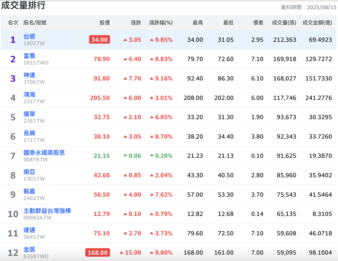Click the 208.00 high price
Viewport: 338px width, 261px height.
pos(193,98)
